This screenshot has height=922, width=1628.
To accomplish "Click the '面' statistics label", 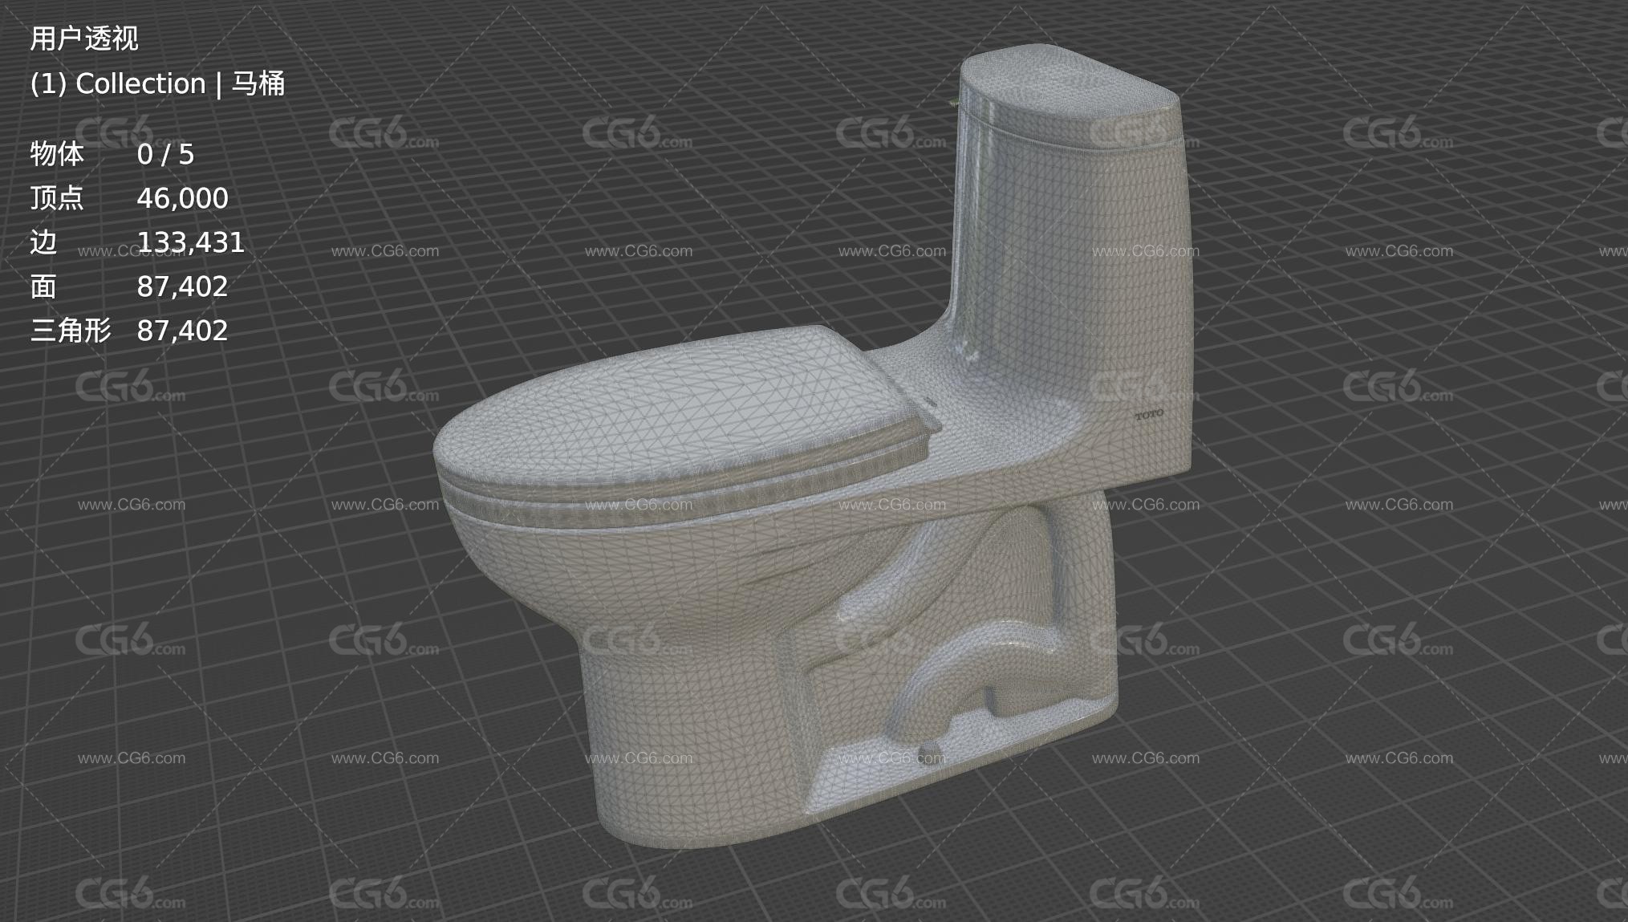I will point(43,286).
